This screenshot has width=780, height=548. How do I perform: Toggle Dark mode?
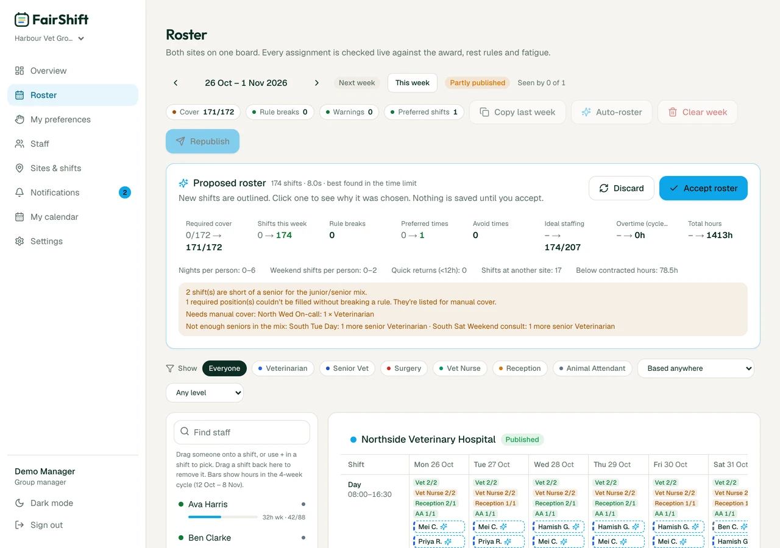point(73,503)
